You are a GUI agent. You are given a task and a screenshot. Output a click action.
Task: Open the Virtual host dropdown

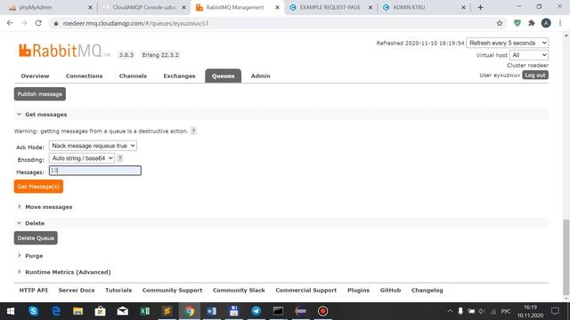(x=529, y=55)
